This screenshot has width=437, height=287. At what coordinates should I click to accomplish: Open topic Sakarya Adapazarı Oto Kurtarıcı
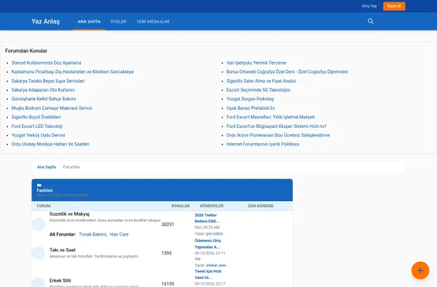[43, 90]
